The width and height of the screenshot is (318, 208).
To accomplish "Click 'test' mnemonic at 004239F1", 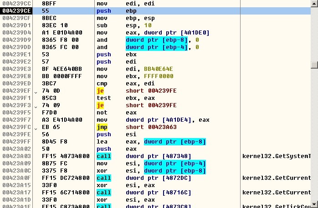I will [x=103, y=98].
